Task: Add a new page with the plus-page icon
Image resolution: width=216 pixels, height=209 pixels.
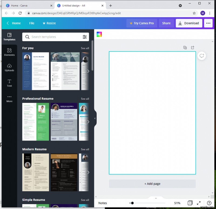Action: 193,48
